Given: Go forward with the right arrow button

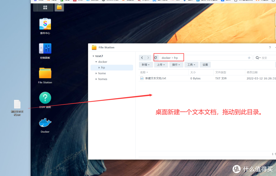Looking at the screenshot, I should pos(148,58).
